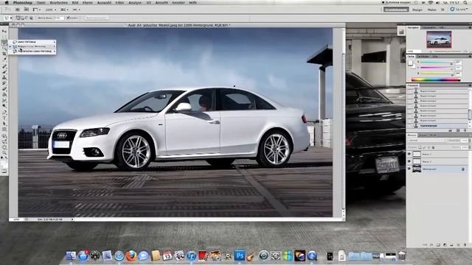Select the Rectangular Marquee tool
Screen dimensions: 472x265
[x=4, y=36]
